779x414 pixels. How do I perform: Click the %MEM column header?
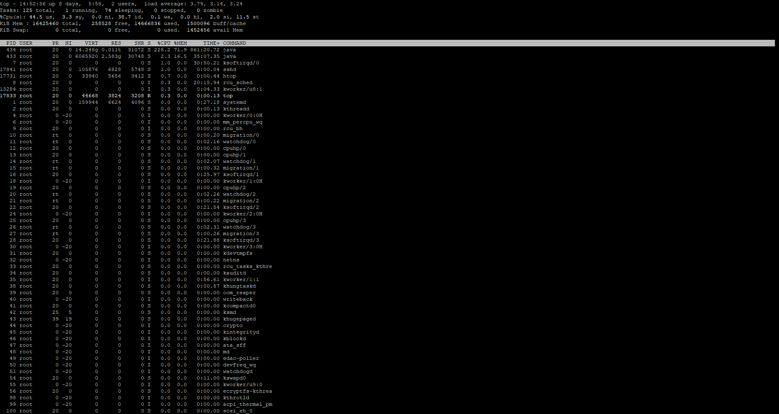coord(180,43)
